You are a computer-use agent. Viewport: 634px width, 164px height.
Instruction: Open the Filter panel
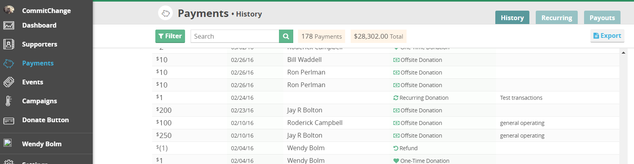click(x=170, y=36)
